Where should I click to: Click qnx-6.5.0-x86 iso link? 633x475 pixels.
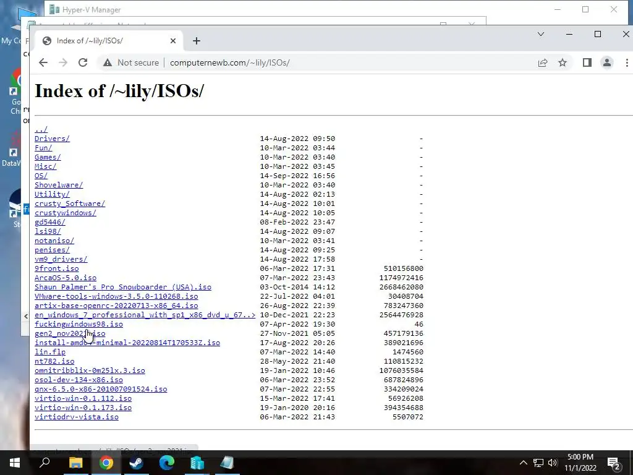[101, 390]
